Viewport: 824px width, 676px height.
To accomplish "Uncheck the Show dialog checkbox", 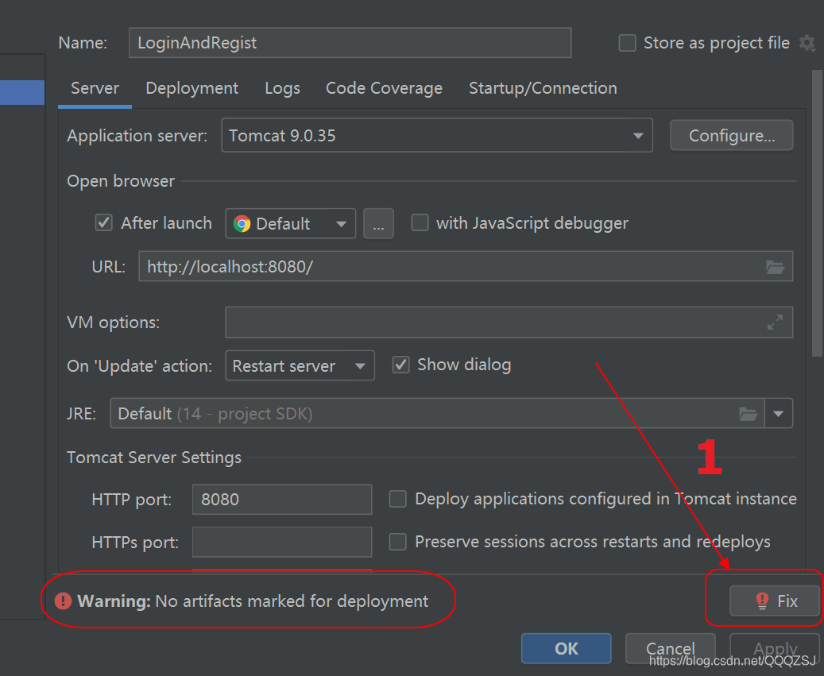I will click(401, 365).
